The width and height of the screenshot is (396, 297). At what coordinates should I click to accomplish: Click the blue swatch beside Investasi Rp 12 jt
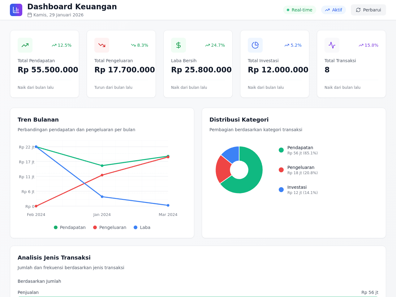click(x=281, y=190)
